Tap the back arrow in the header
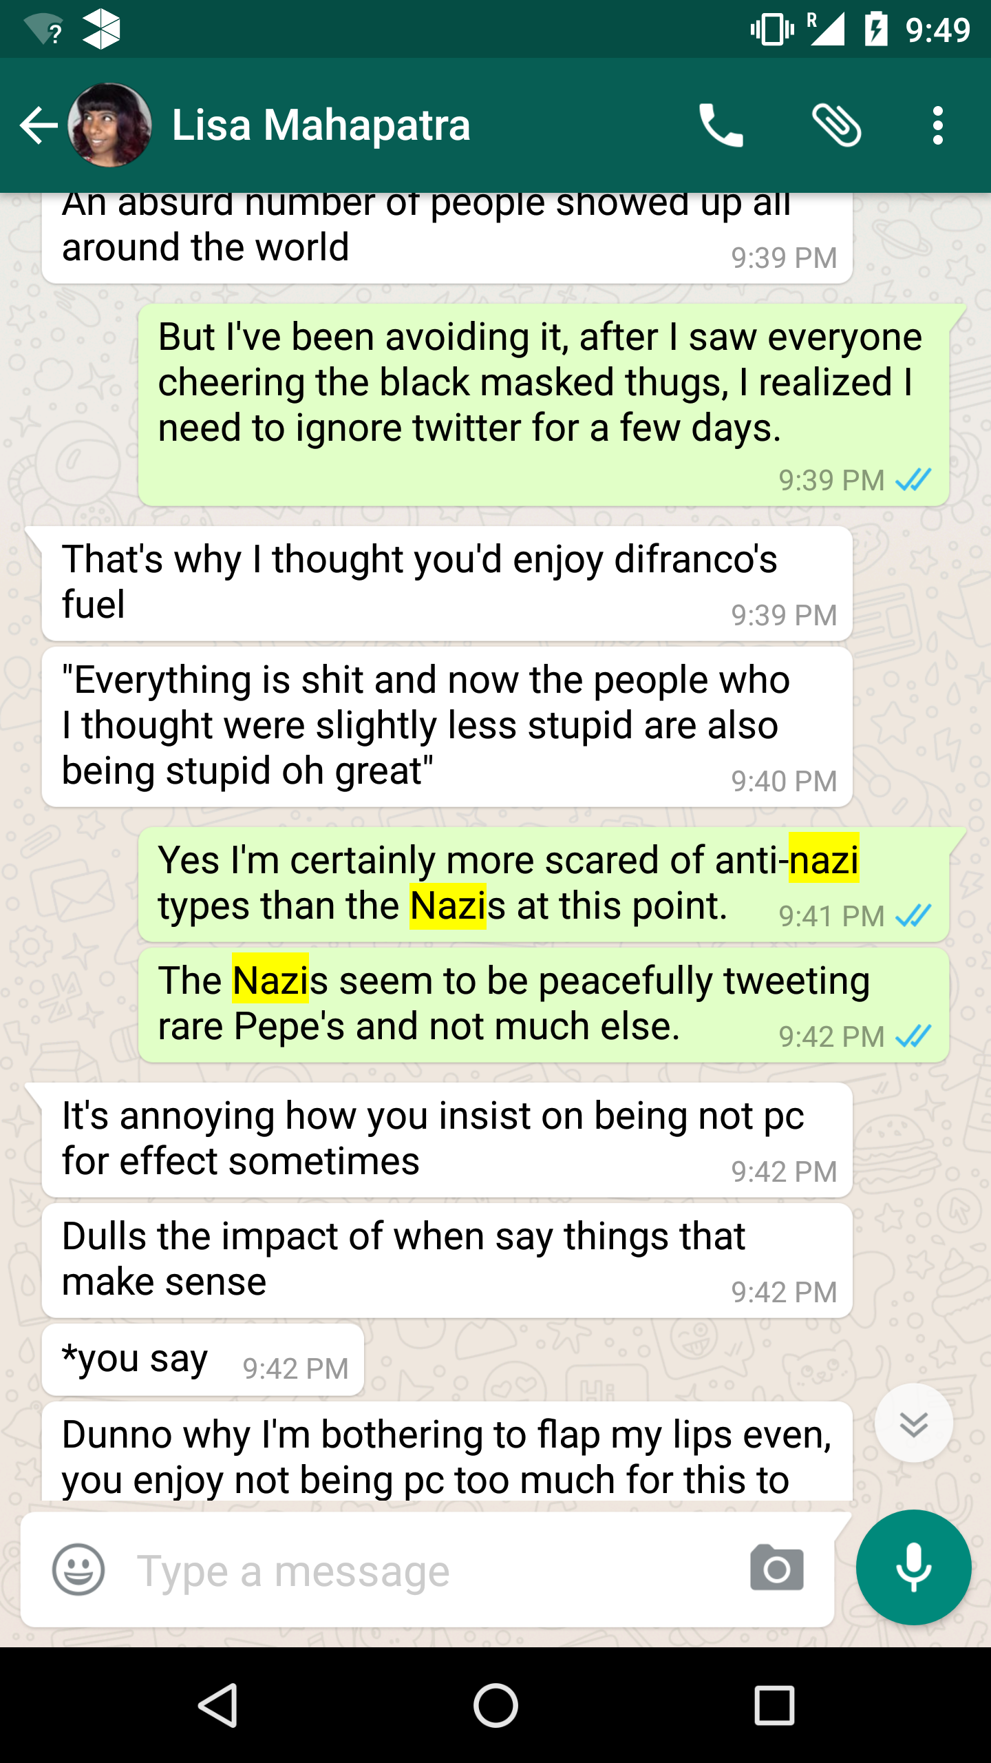Viewport: 991px width, 1763px height. (x=39, y=125)
